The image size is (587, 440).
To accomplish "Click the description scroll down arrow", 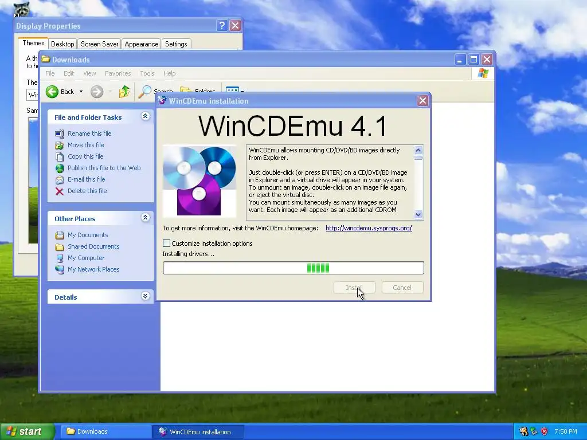I will click(418, 214).
